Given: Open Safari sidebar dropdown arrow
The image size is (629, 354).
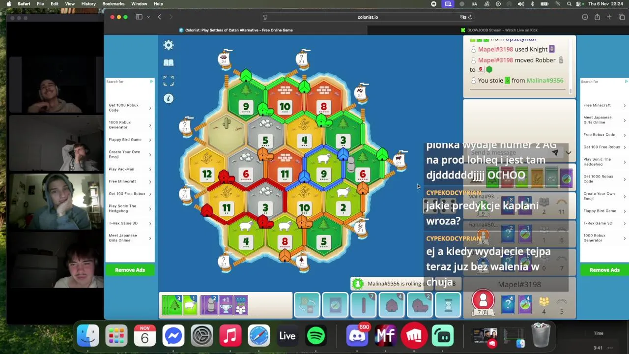Looking at the screenshot, I should point(148,17).
